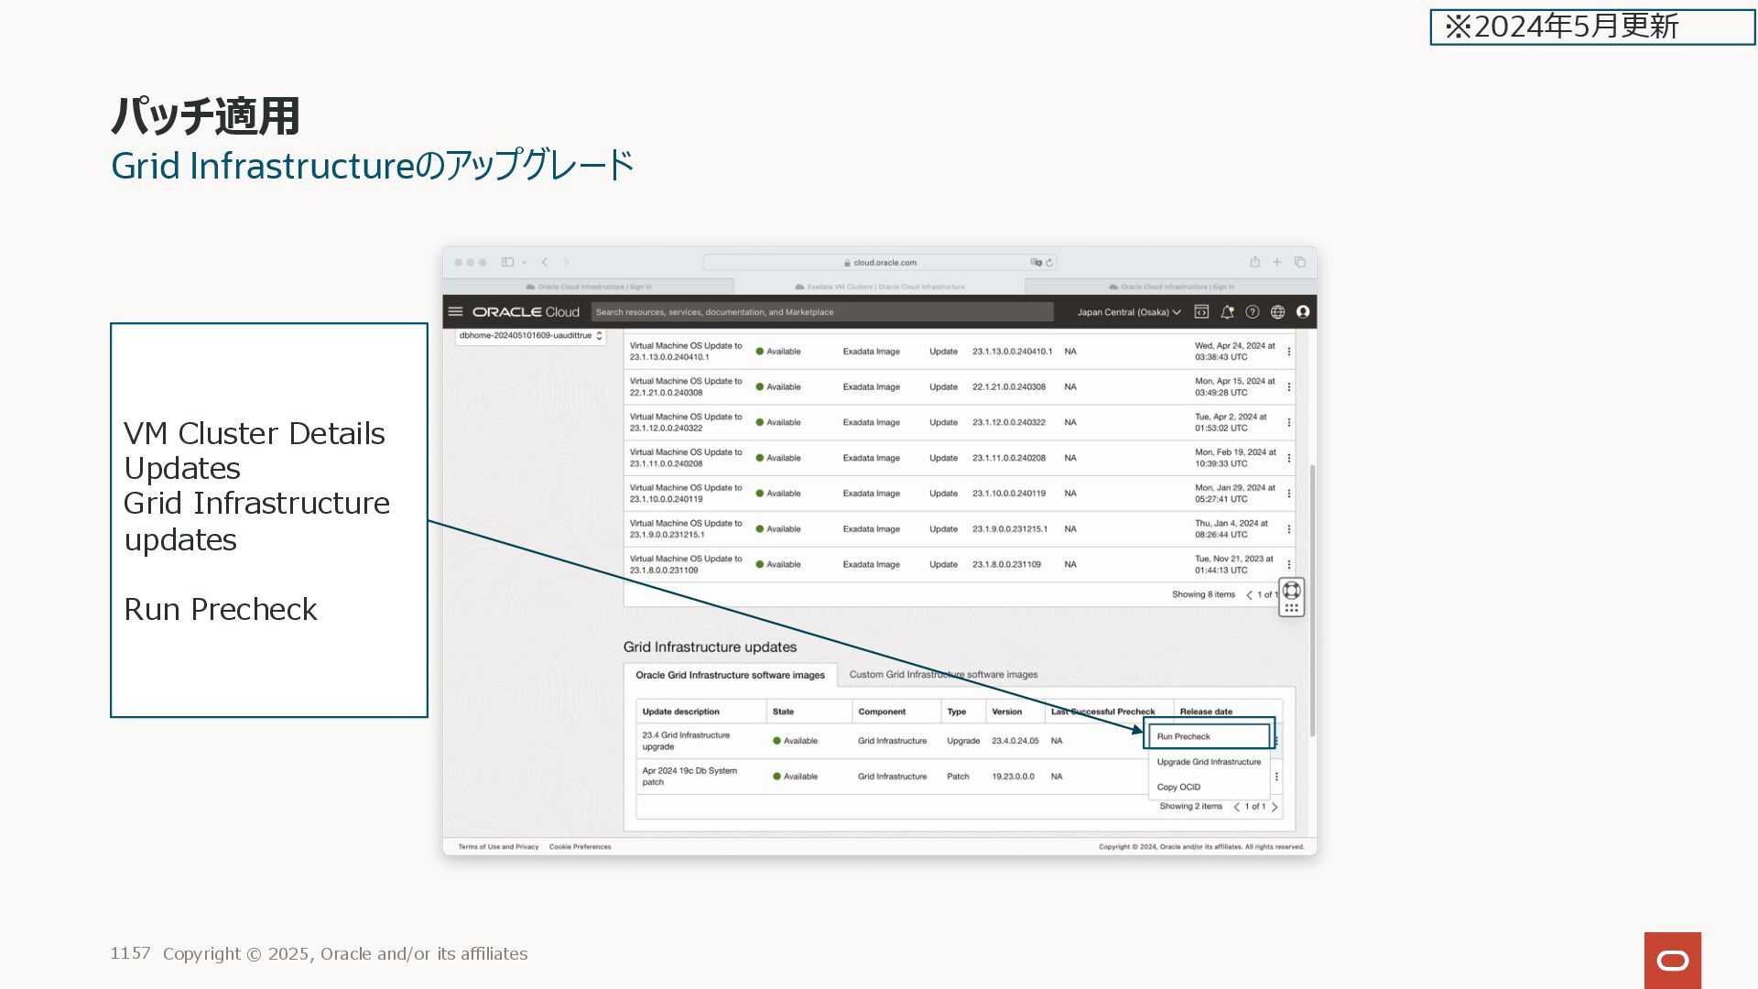
Task: Expand the Japan Central (Osaka) region dropdown
Action: [1128, 311]
